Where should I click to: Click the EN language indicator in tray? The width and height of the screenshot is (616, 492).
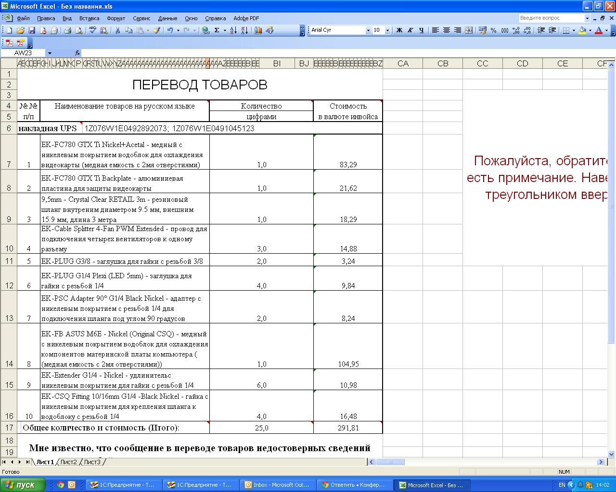(562, 485)
